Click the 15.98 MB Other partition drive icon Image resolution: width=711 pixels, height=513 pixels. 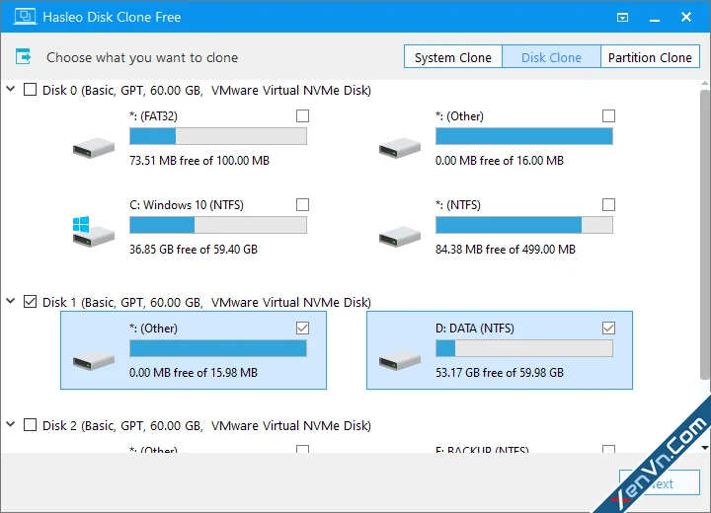(x=94, y=360)
